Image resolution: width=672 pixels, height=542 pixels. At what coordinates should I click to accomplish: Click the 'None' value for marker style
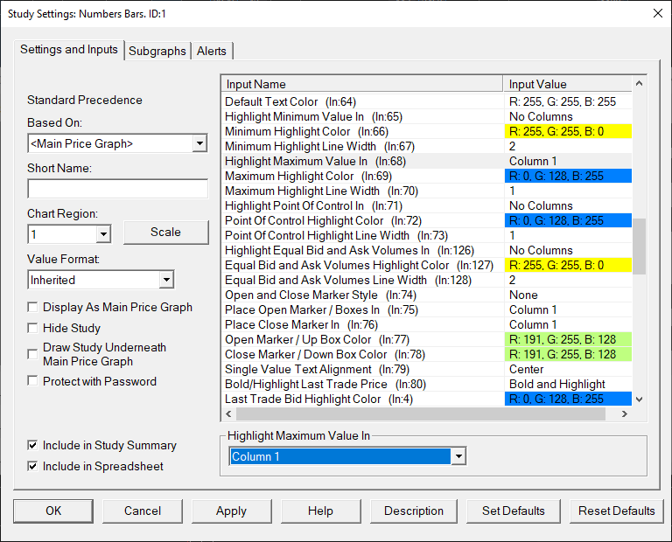[x=568, y=295]
